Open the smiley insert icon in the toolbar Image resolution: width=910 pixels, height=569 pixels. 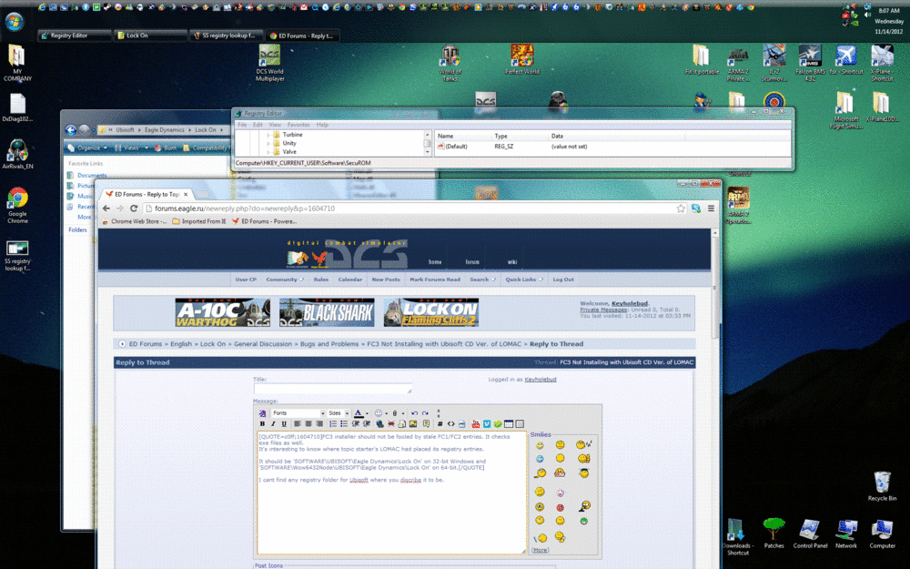point(379,412)
